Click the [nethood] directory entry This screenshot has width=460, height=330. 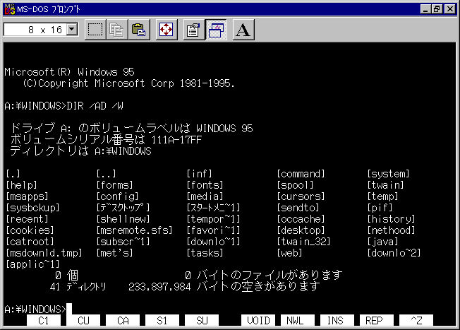pyautogui.click(x=391, y=230)
